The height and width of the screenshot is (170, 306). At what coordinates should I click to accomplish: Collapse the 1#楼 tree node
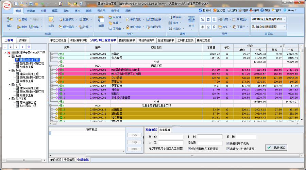(9, 56)
